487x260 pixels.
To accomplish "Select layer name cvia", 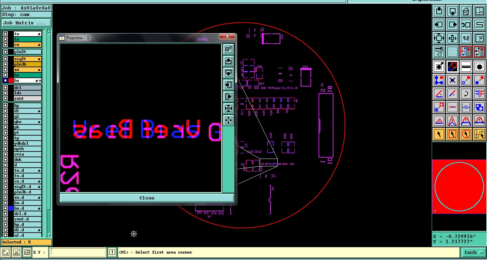I will 27,154.
